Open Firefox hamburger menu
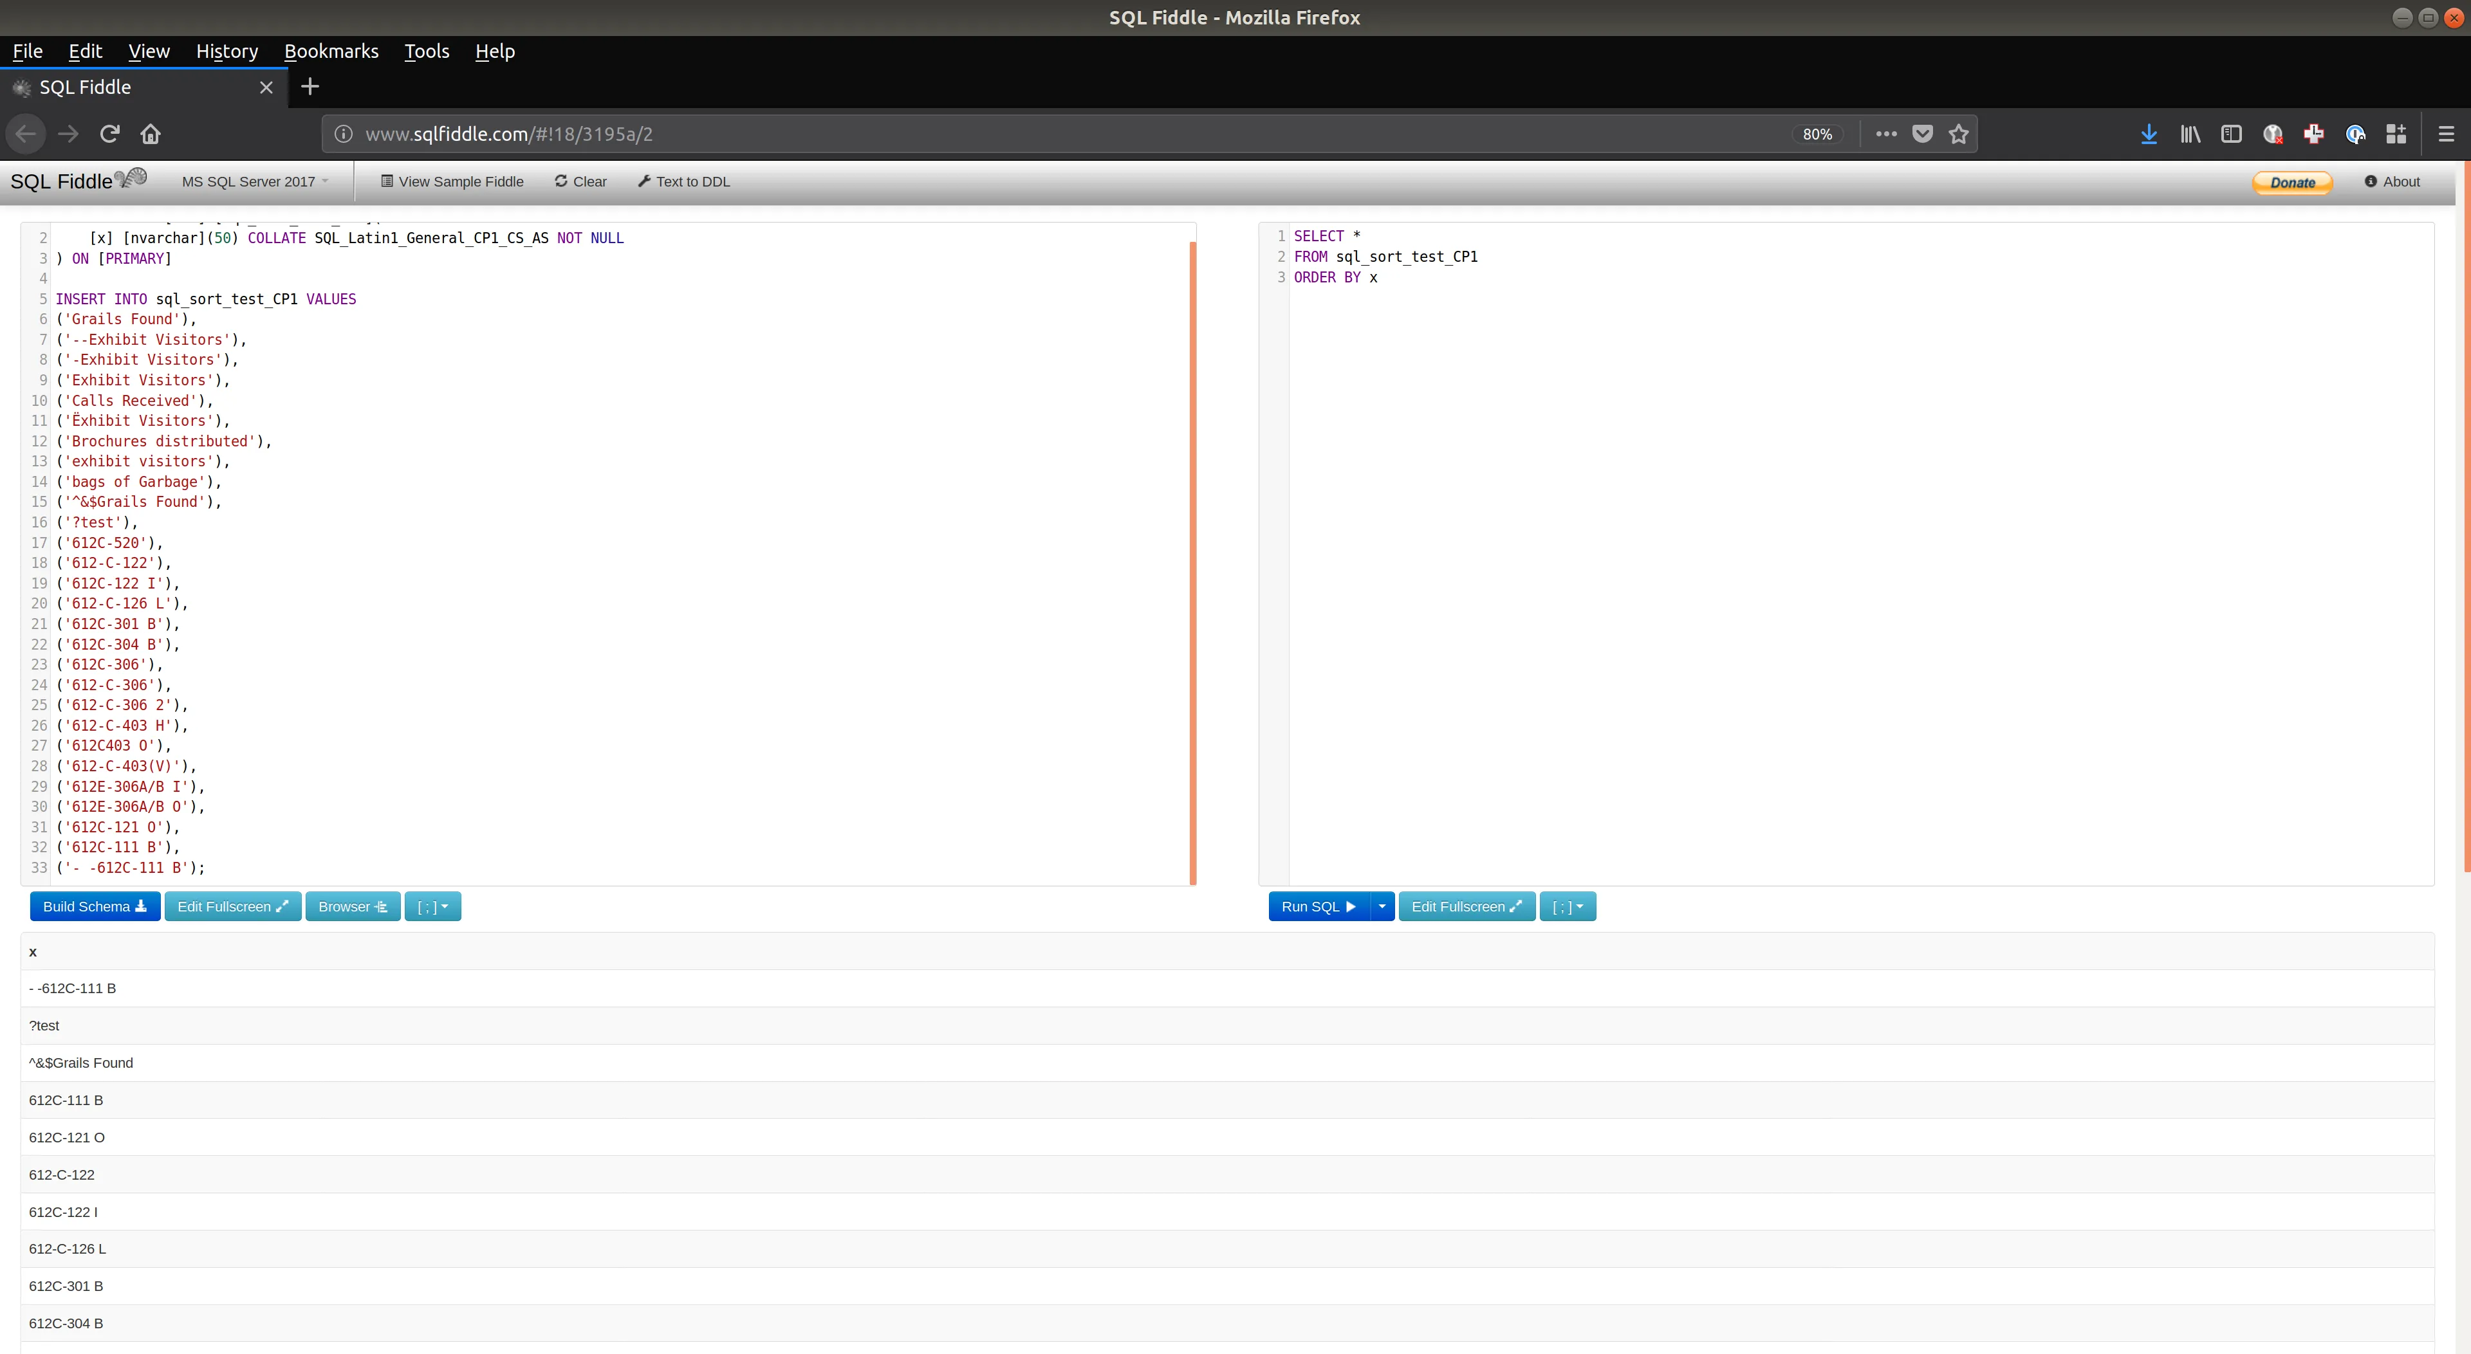The width and height of the screenshot is (2471, 1354). point(2445,134)
